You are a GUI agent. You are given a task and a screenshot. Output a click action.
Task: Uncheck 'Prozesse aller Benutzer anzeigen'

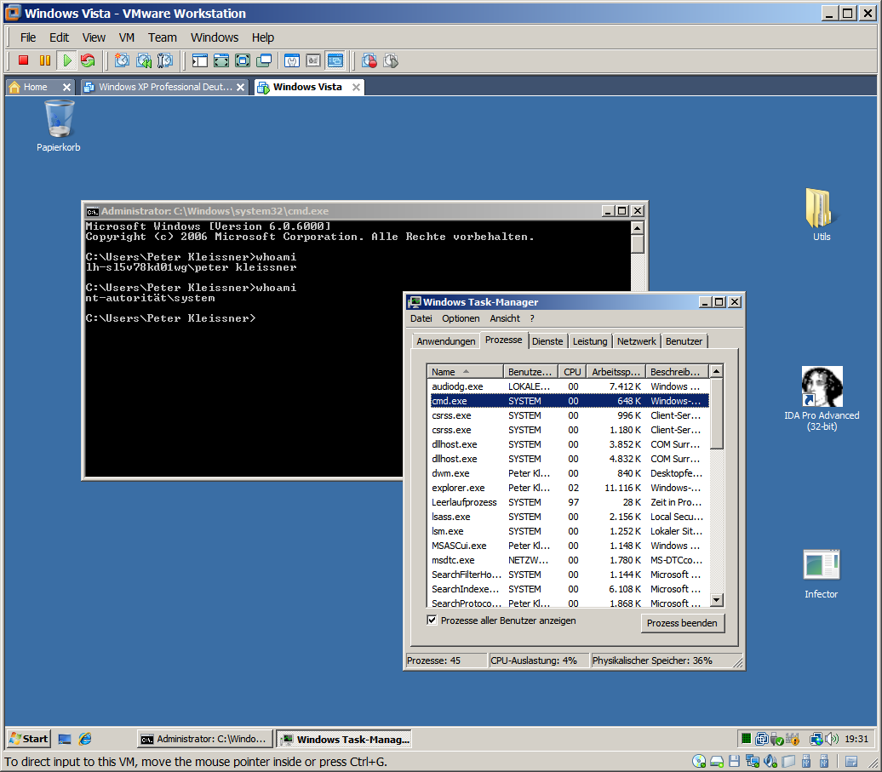coord(432,620)
